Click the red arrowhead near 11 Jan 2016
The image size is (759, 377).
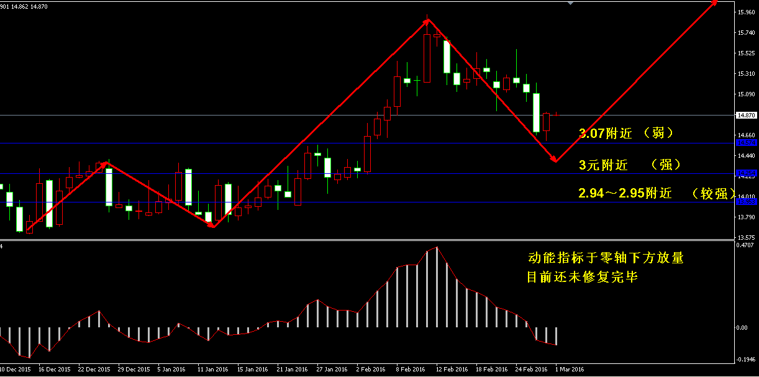pos(212,225)
